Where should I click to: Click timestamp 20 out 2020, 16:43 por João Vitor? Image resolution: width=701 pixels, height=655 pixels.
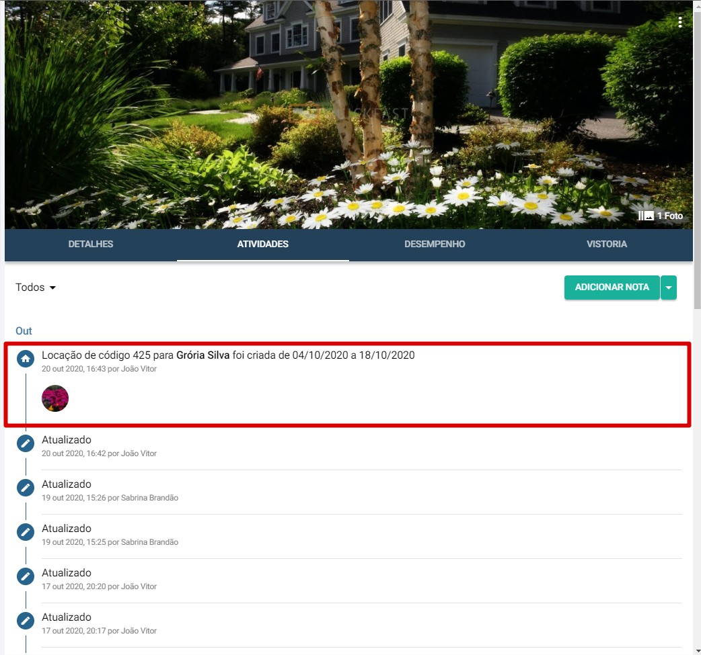[x=100, y=369]
